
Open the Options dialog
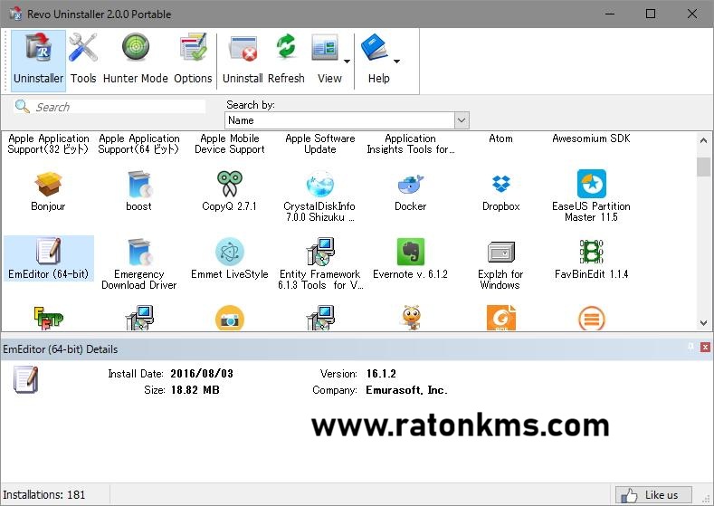pyautogui.click(x=193, y=59)
